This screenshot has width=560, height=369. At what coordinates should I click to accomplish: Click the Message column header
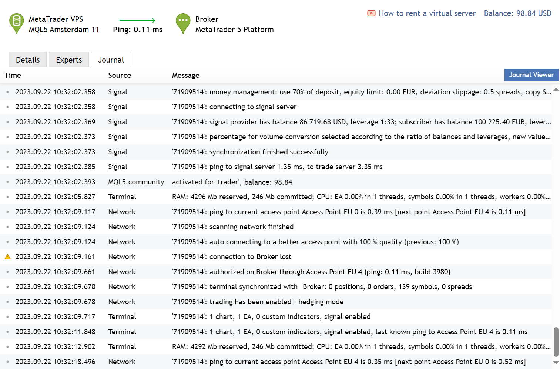point(185,75)
